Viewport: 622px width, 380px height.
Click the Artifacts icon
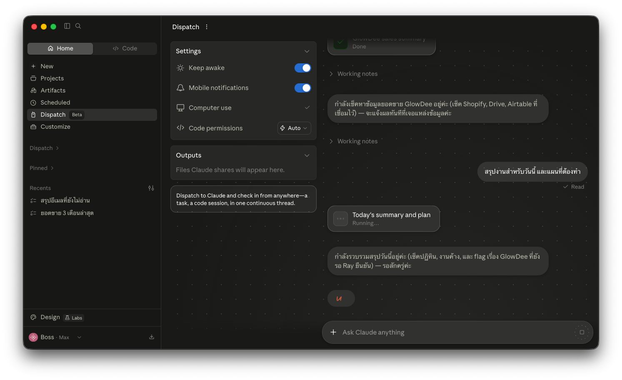tap(33, 90)
